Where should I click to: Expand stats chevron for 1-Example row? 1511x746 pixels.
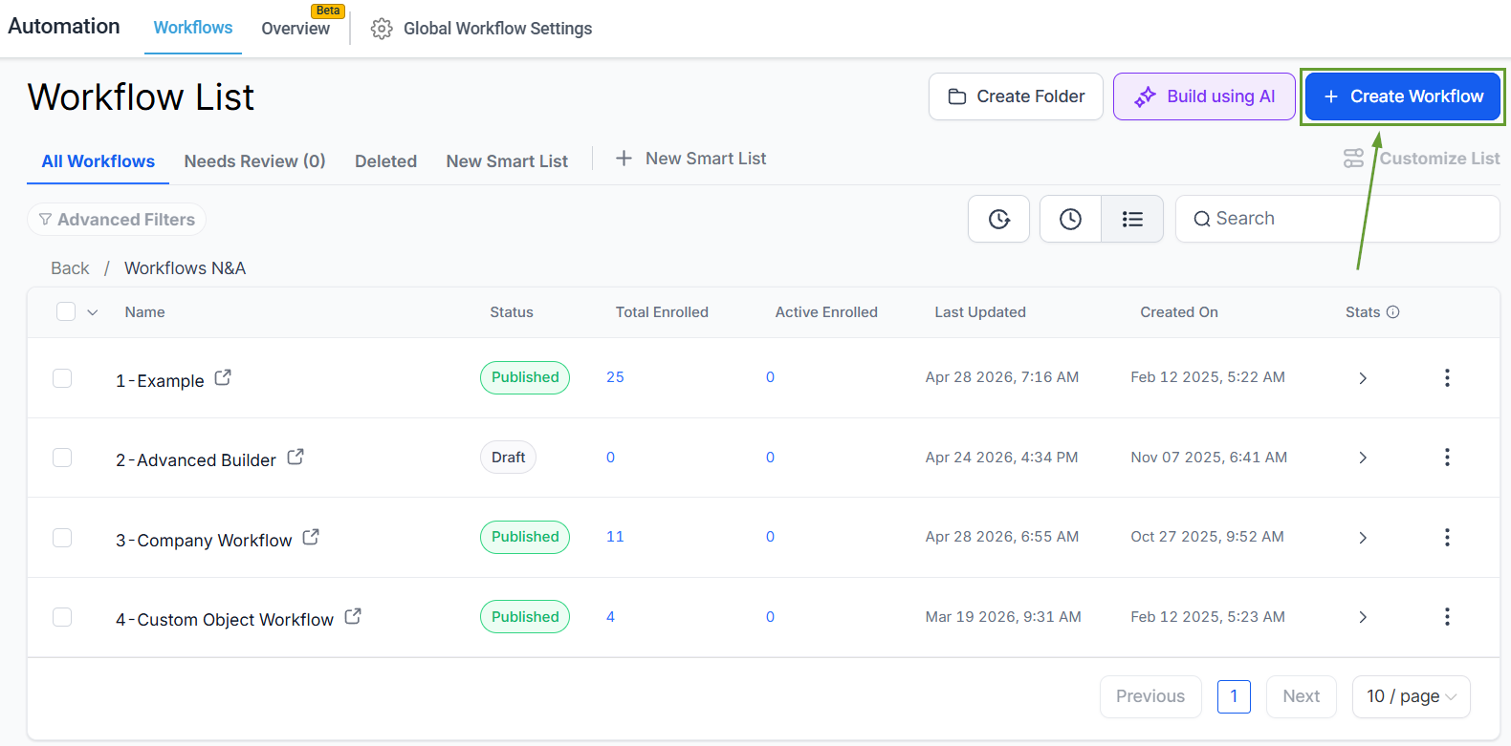1363,378
